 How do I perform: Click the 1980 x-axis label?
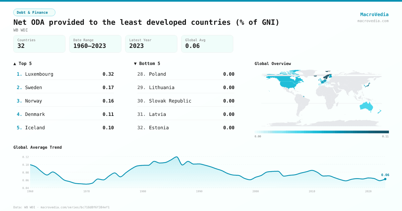click(x=143, y=191)
